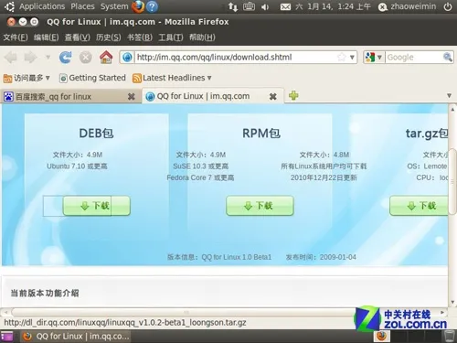
Task: Go to home page via house icon
Action: click(106, 57)
